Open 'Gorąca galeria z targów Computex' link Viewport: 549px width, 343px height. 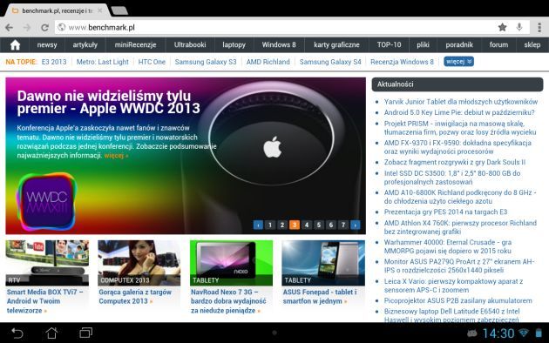point(135,297)
